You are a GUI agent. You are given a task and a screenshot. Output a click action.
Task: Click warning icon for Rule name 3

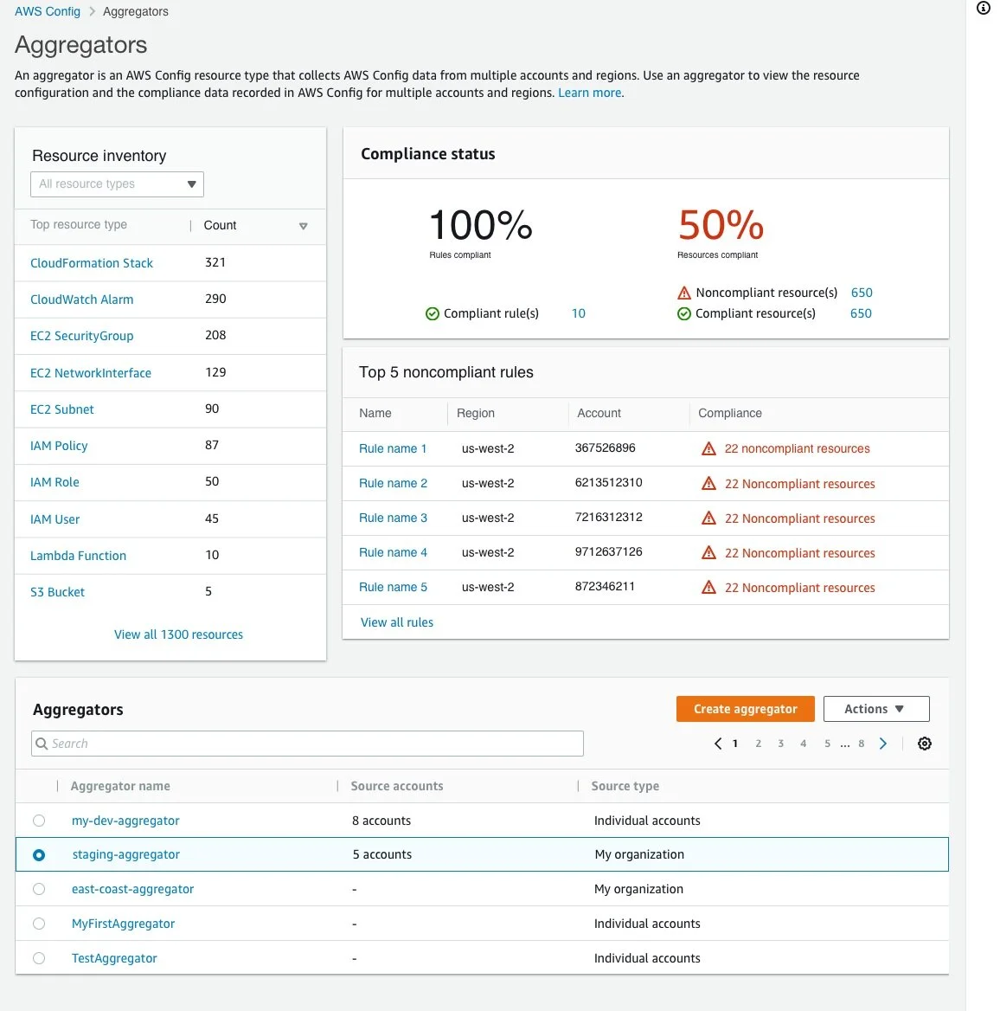[x=708, y=518]
